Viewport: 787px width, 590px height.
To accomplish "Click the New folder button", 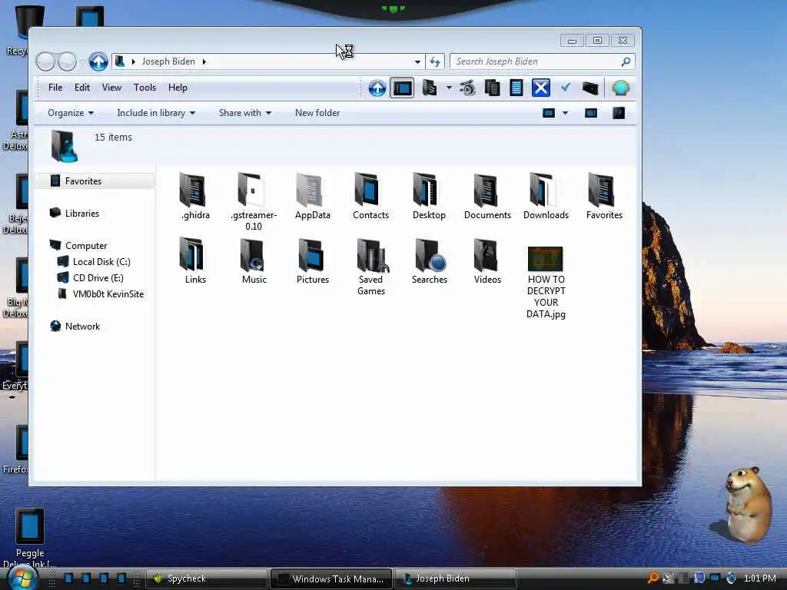I will 317,113.
